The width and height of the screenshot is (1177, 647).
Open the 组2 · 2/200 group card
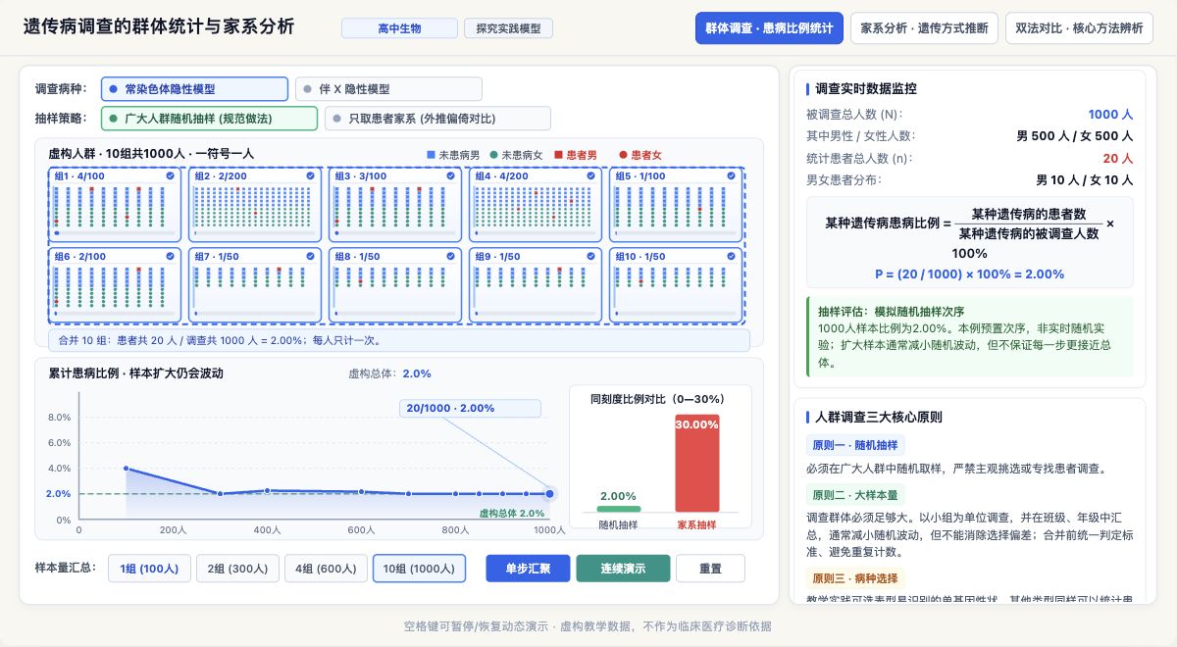(x=254, y=203)
